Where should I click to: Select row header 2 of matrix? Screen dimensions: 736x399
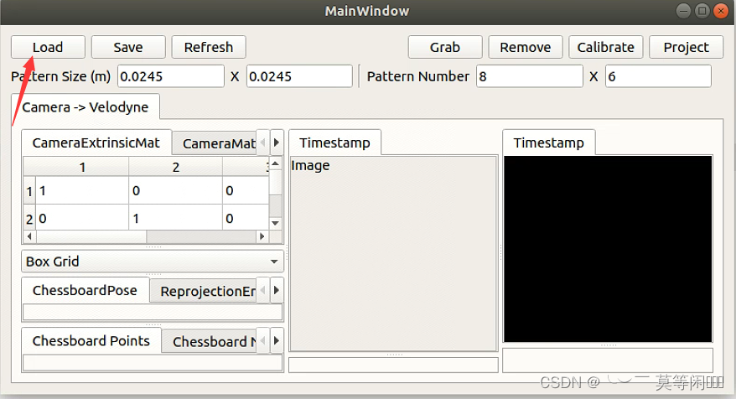(x=29, y=218)
